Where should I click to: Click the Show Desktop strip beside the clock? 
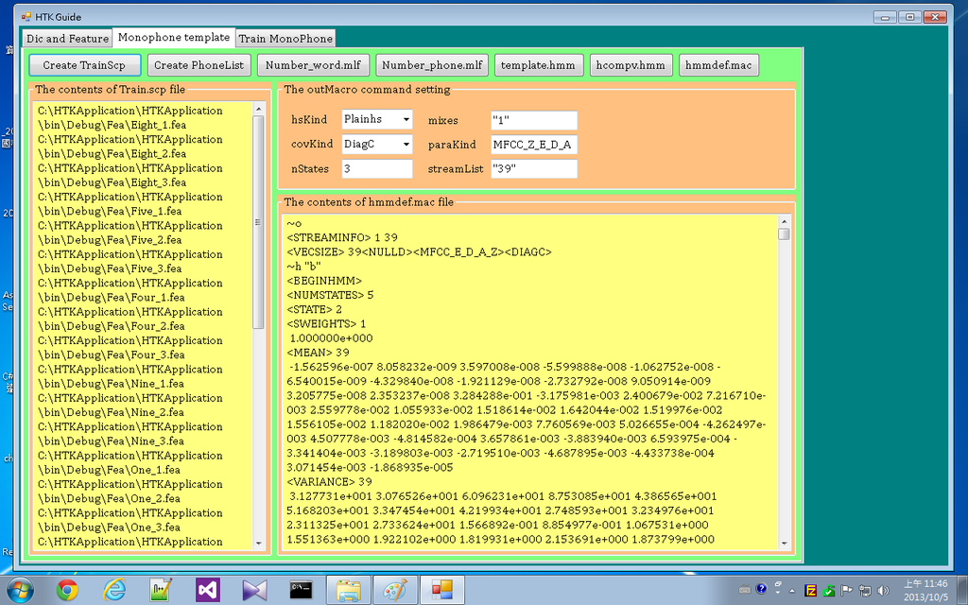pos(963,590)
